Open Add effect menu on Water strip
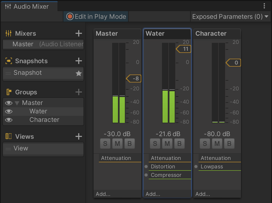 click(153, 194)
